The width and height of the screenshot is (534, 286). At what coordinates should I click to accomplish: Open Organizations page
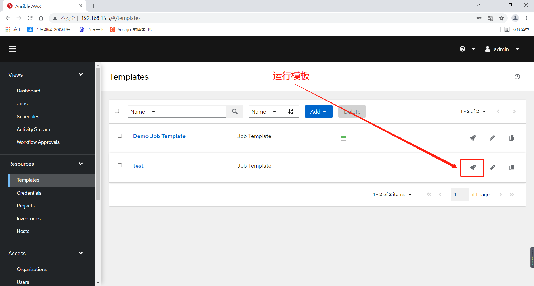coord(32,269)
